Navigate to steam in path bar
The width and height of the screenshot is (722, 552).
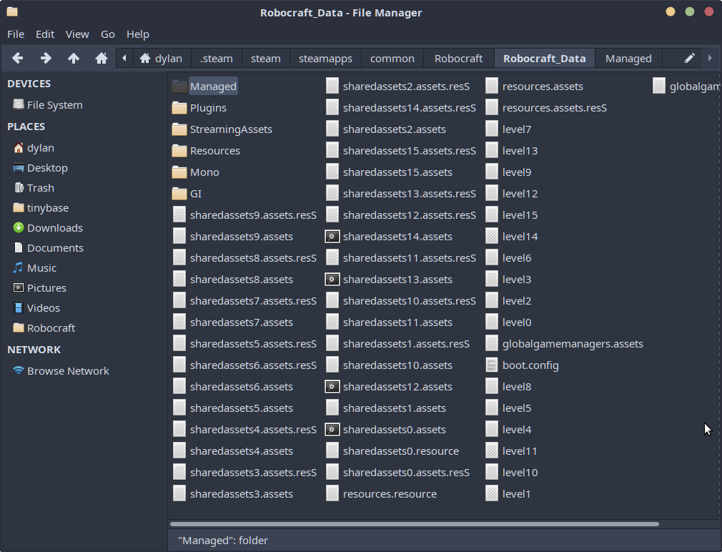click(266, 59)
